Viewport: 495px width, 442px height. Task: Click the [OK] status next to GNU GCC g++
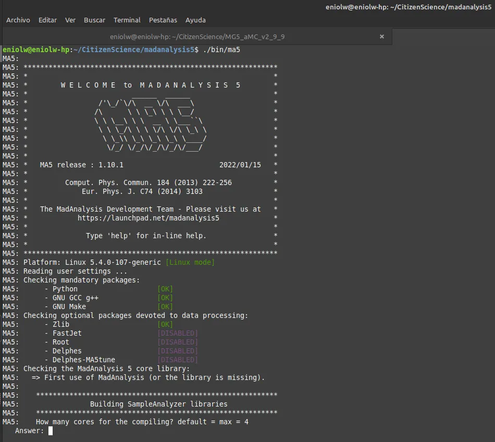(x=165, y=298)
